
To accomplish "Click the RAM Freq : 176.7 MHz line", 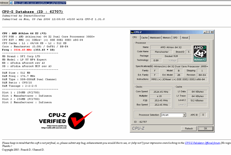I will tap(18, 76).
